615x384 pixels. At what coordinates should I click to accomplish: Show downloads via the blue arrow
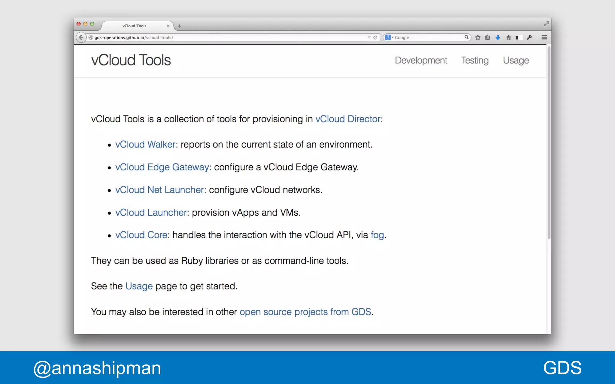click(498, 37)
